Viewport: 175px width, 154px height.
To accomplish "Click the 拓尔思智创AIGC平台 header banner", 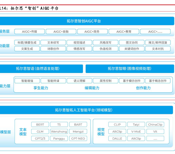I will coord(87,21).
